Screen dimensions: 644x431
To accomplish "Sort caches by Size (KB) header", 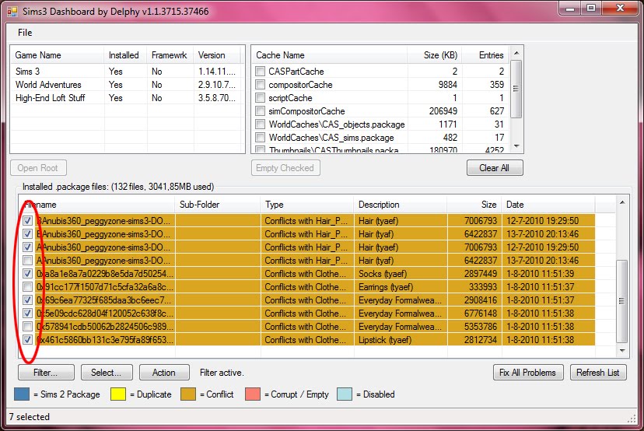I will click(x=435, y=55).
